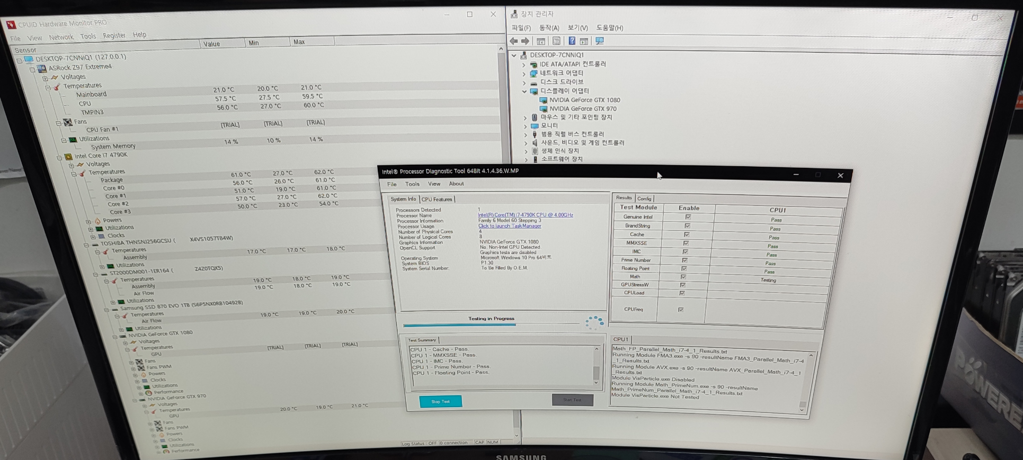Open the About menu in Intel Diagnostic Tool

click(x=456, y=184)
